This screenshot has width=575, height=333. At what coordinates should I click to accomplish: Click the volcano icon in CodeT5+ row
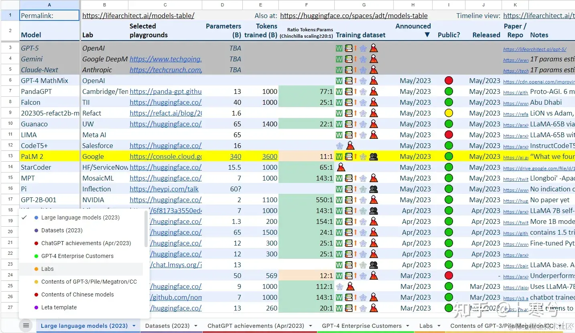click(350, 146)
